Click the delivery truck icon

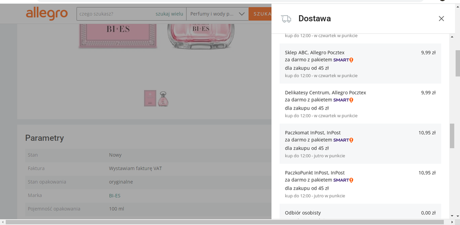286,19
